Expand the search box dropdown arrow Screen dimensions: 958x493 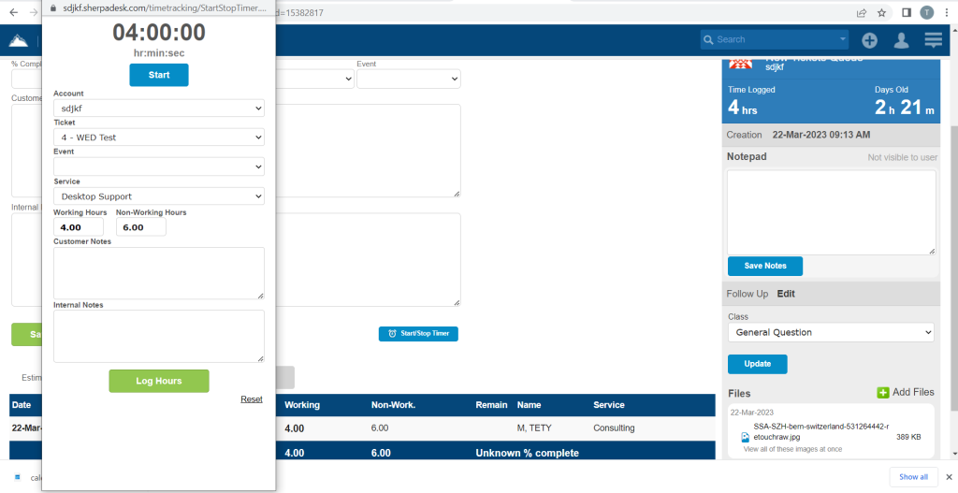coord(843,39)
